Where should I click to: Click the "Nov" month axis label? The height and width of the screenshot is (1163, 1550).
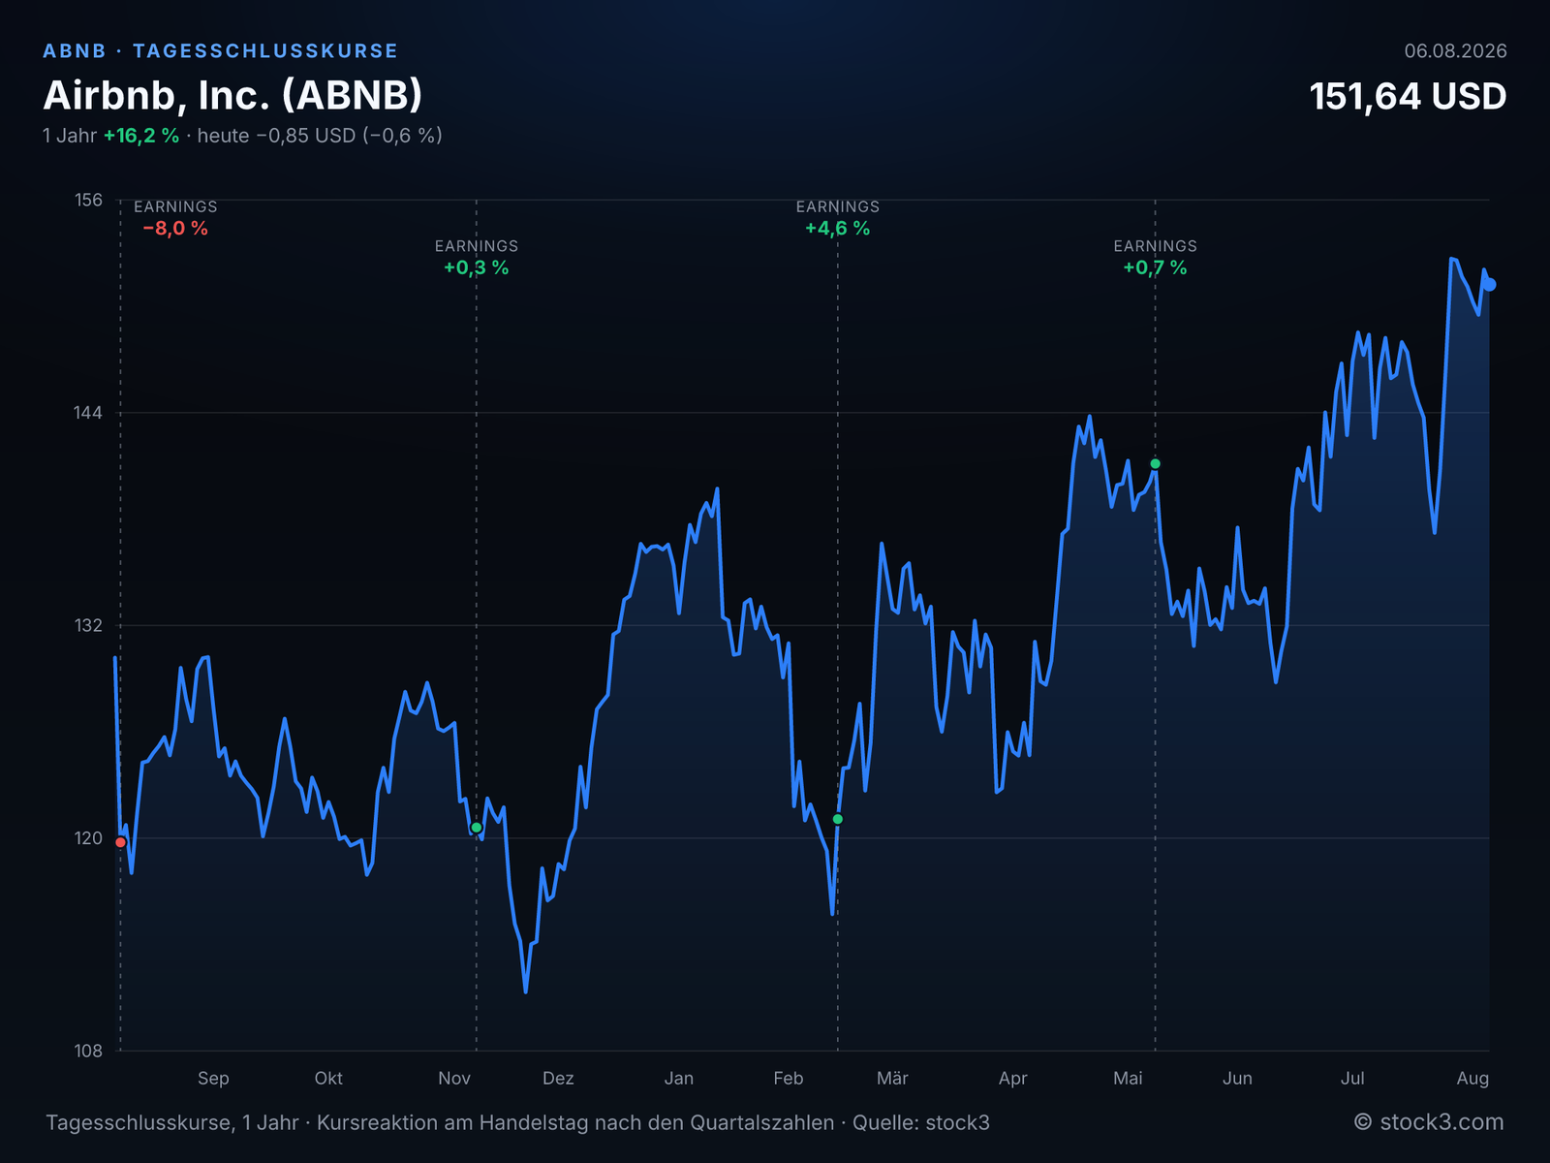[x=454, y=1079]
